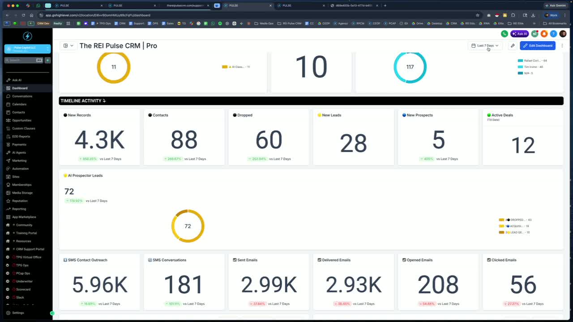Click the Rafael Cort teal legend swatch

pyautogui.click(x=520, y=60)
